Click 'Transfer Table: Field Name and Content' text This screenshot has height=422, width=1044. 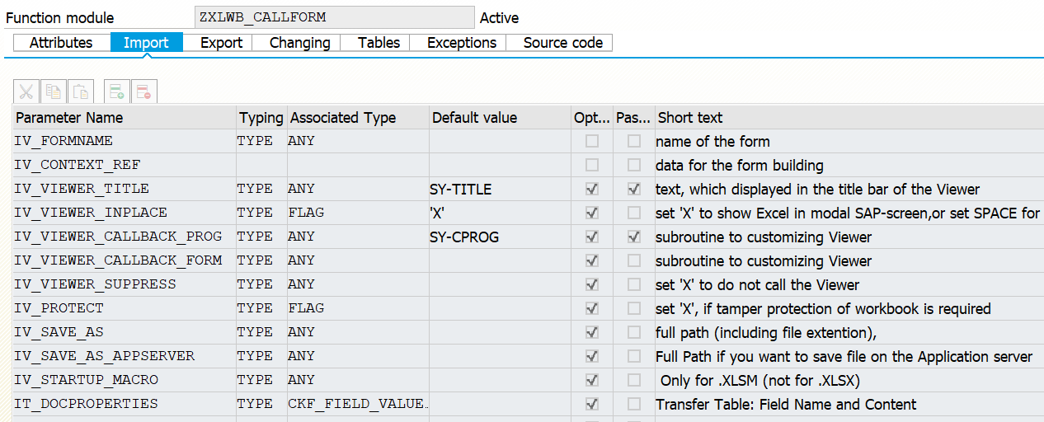pyautogui.click(x=786, y=404)
